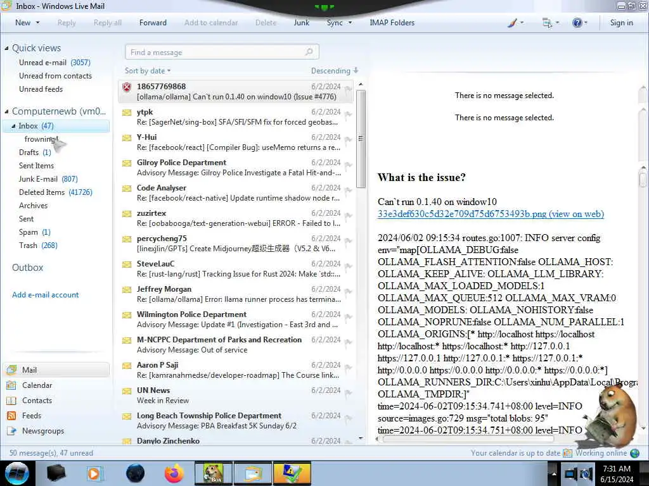Click the envelope icon beside Y-Hui message

[x=127, y=137]
